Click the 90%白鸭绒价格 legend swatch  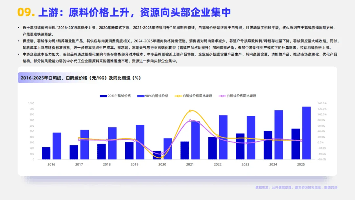point(103,96)
